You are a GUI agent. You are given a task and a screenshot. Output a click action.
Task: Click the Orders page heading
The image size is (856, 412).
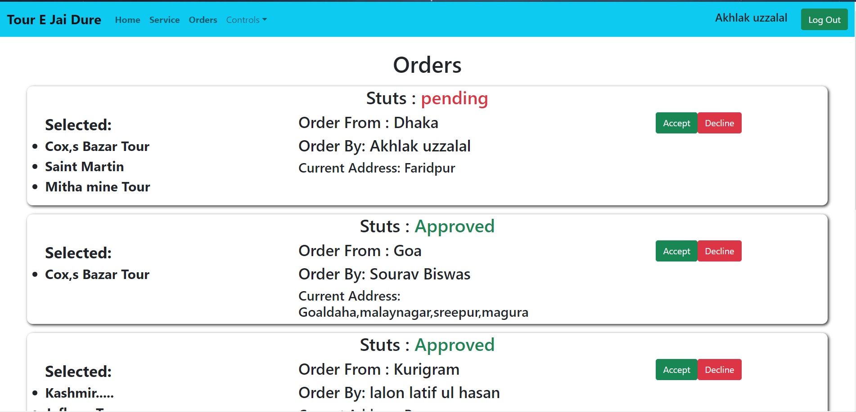(427, 65)
